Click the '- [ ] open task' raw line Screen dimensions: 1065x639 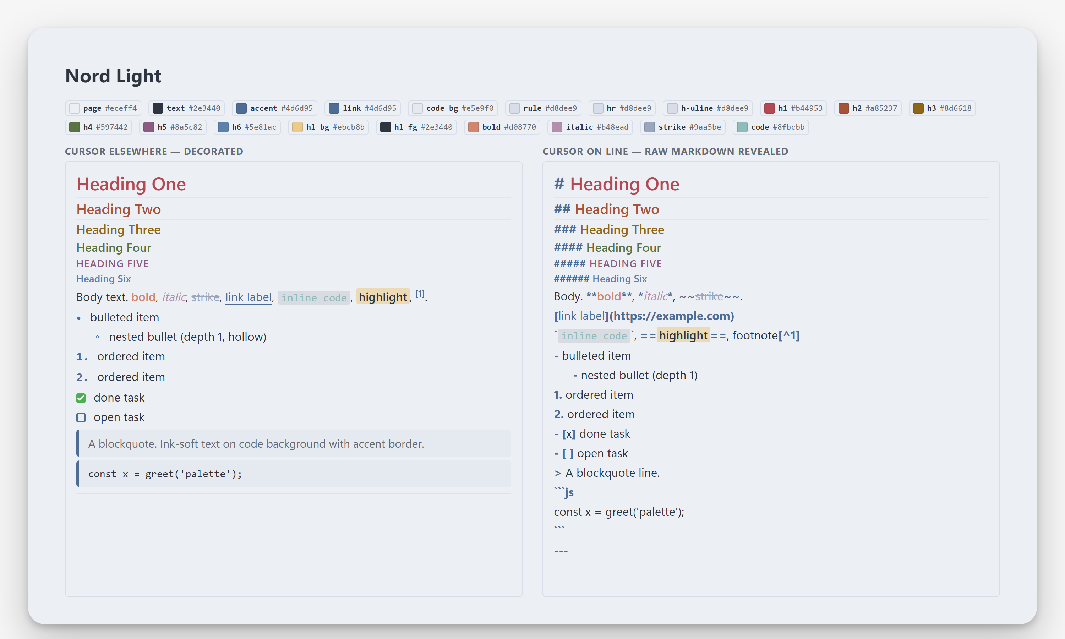click(591, 453)
